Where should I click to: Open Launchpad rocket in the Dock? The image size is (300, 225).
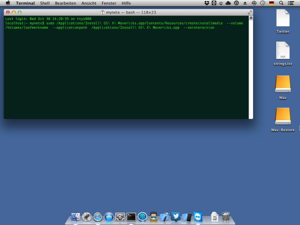87,217
